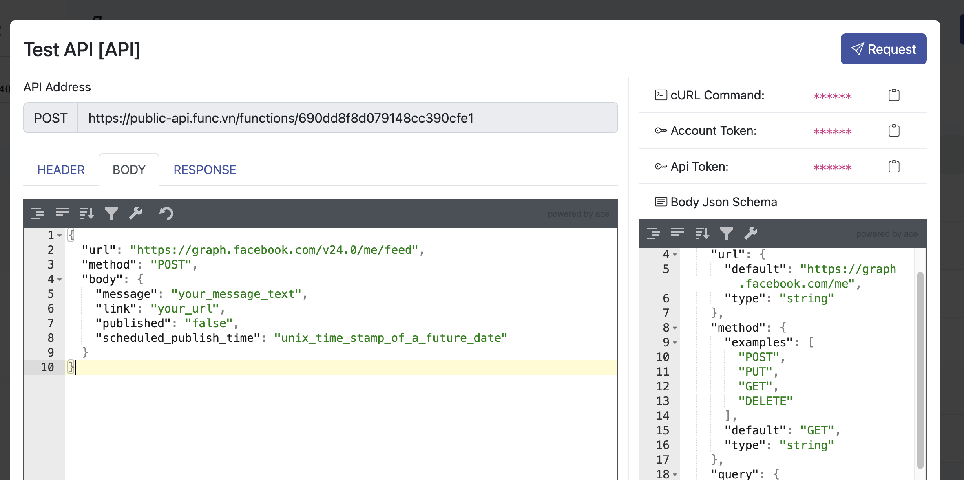Click the compact JSON icon in body editor

pos(62,213)
